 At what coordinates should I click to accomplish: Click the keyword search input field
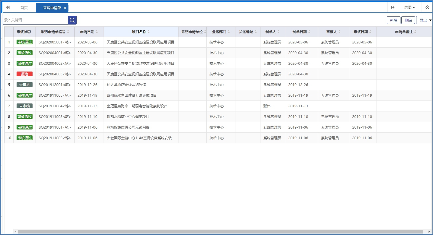(36, 20)
